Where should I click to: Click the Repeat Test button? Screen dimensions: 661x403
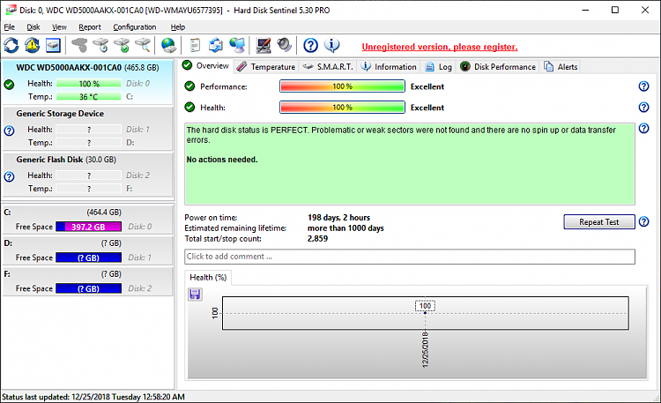[x=599, y=222]
